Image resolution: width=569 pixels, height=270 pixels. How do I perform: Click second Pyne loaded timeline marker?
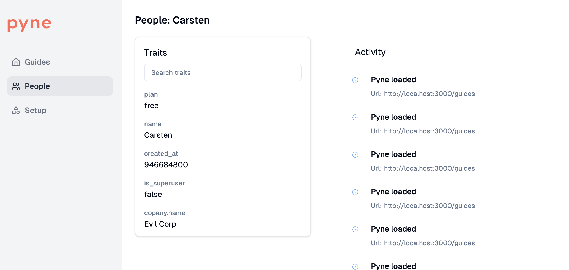[x=355, y=117]
